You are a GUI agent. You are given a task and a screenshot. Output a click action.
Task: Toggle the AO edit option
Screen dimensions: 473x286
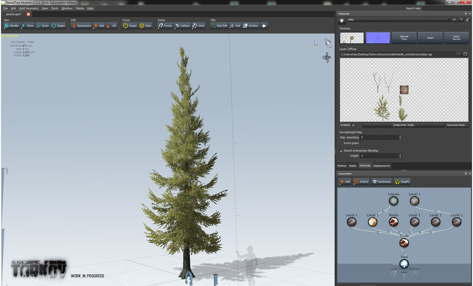click(112, 25)
